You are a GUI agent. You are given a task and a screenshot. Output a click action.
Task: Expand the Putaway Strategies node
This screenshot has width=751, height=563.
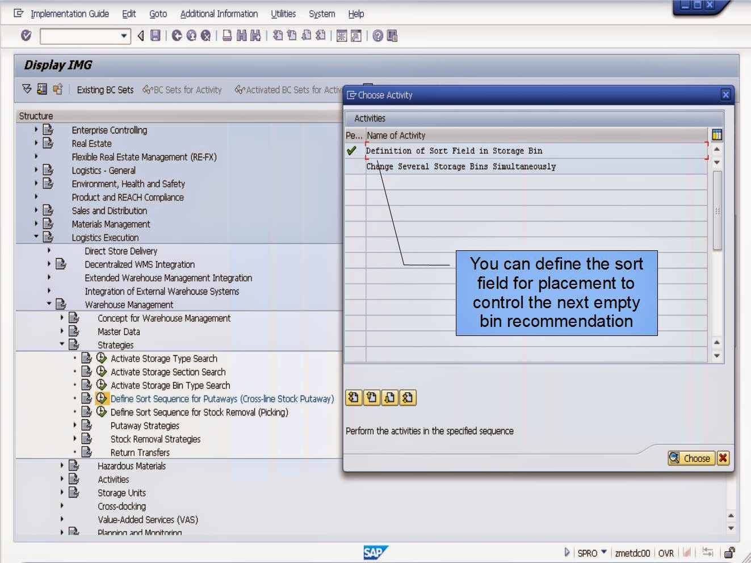[x=75, y=425]
